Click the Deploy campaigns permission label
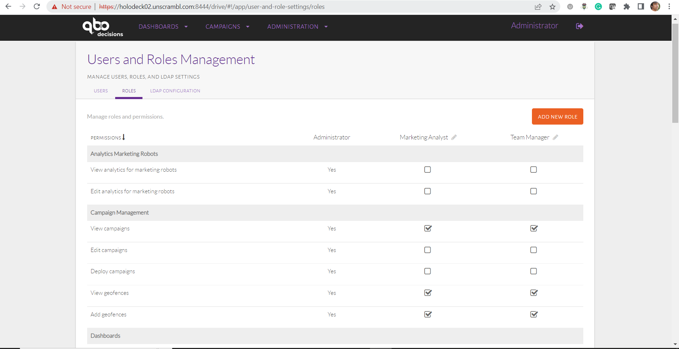 (x=113, y=271)
